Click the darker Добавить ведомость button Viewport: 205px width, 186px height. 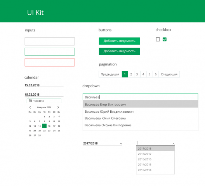point(120,51)
